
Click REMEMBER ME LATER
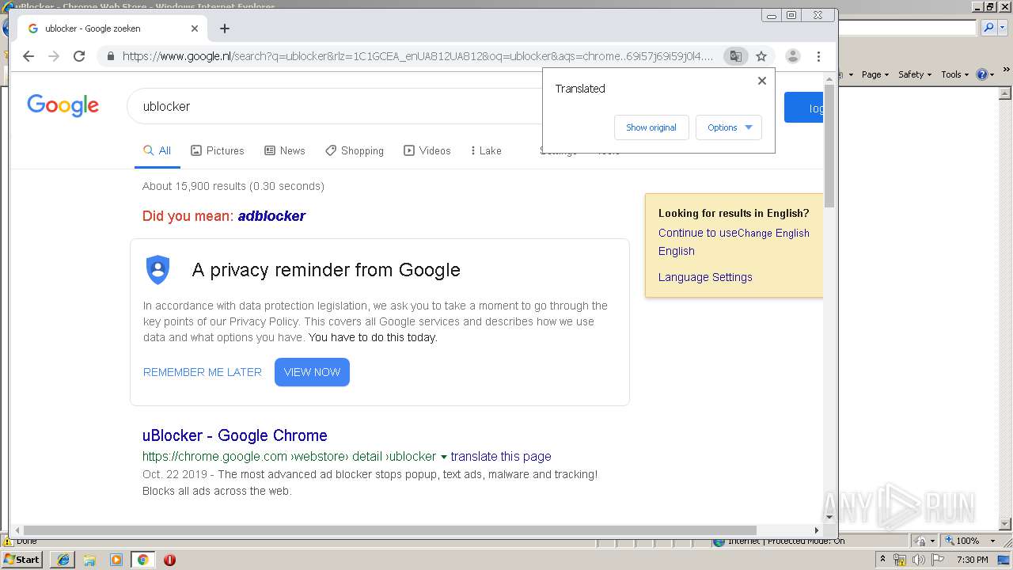pyautogui.click(x=203, y=372)
